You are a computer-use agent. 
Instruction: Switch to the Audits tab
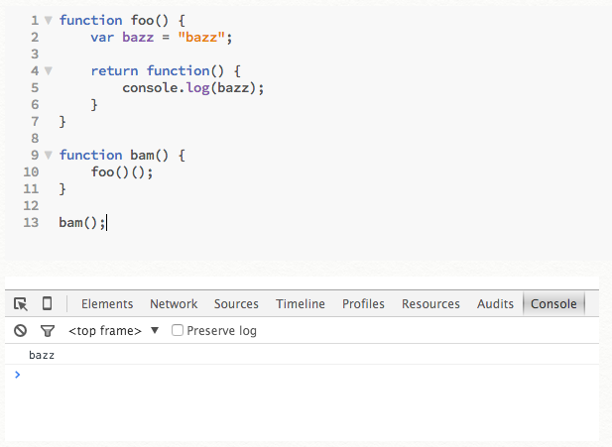click(495, 304)
